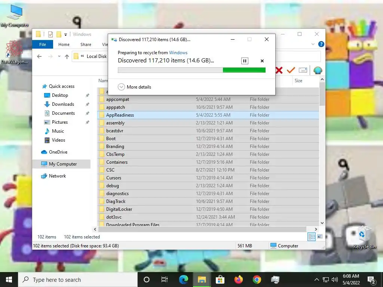The width and height of the screenshot is (383, 287).
Task: Select the Containers folder
Action: pos(208,162)
